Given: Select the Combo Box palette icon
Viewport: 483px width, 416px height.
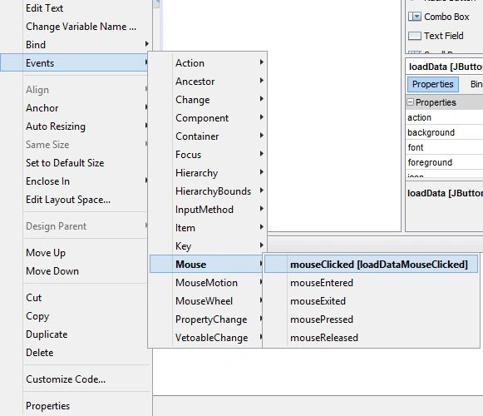Looking at the screenshot, I should [414, 17].
